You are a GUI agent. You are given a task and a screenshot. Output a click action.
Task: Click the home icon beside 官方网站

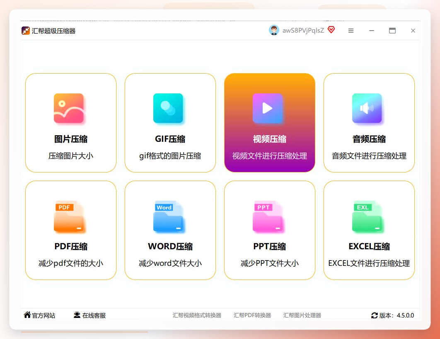tap(27, 315)
